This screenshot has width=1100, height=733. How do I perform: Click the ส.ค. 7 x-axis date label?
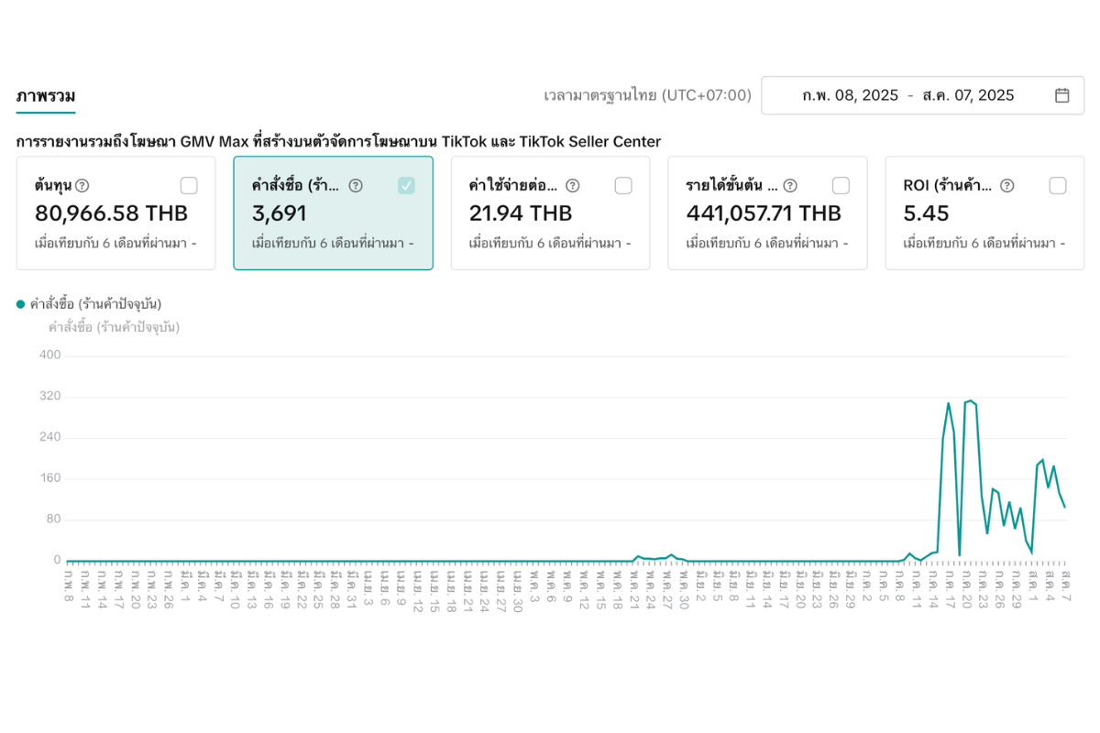pos(1065,585)
